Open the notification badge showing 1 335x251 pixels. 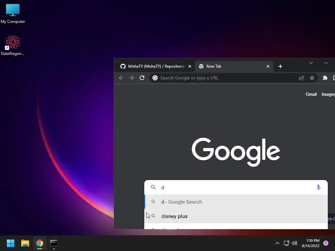coord(326,243)
